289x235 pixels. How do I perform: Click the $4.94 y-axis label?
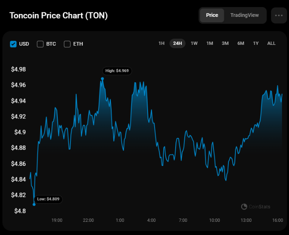pyautogui.click(x=19, y=101)
